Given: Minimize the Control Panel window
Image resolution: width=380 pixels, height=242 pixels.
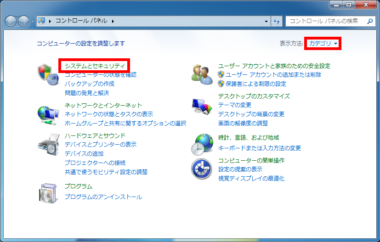Looking at the screenshot, I should [336, 5].
